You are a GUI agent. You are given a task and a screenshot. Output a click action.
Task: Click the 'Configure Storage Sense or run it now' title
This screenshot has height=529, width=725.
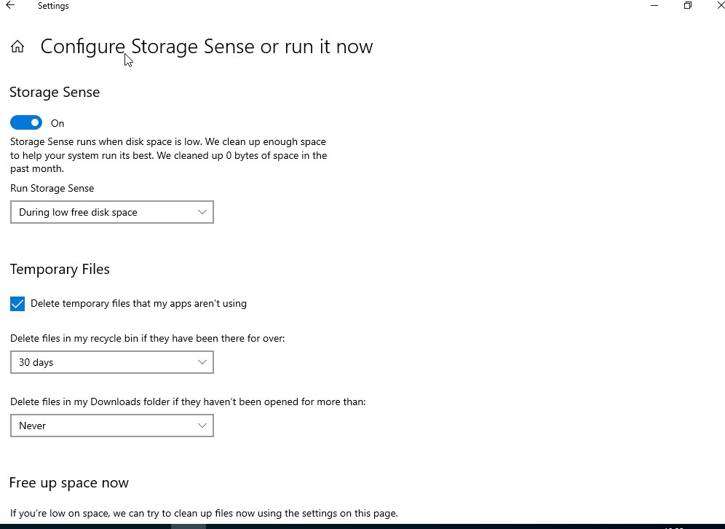click(x=207, y=47)
